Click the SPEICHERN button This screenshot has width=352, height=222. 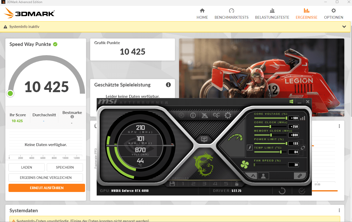65,167
